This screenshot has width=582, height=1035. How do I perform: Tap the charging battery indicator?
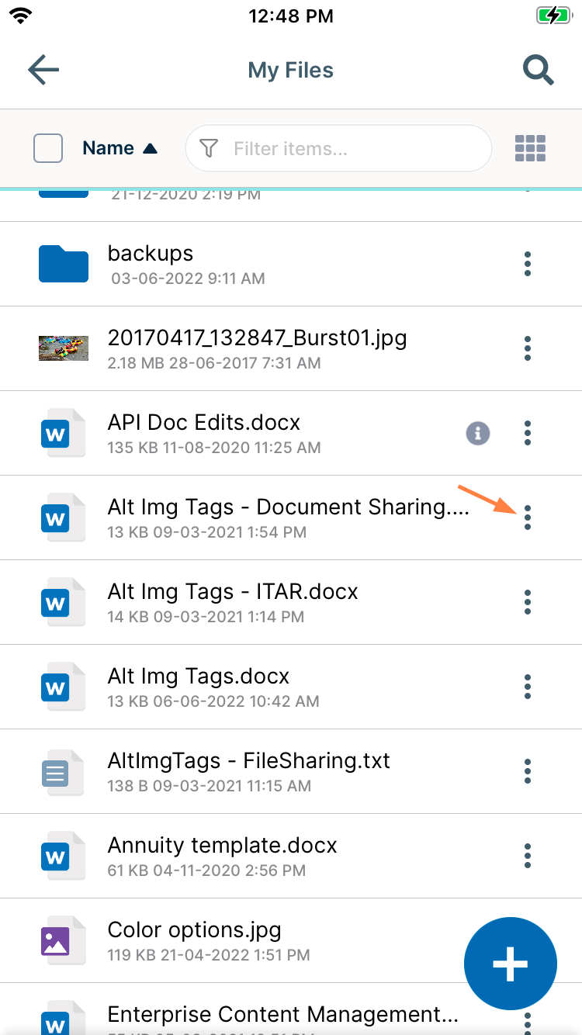pyautogui.click(x=553, y=14)
